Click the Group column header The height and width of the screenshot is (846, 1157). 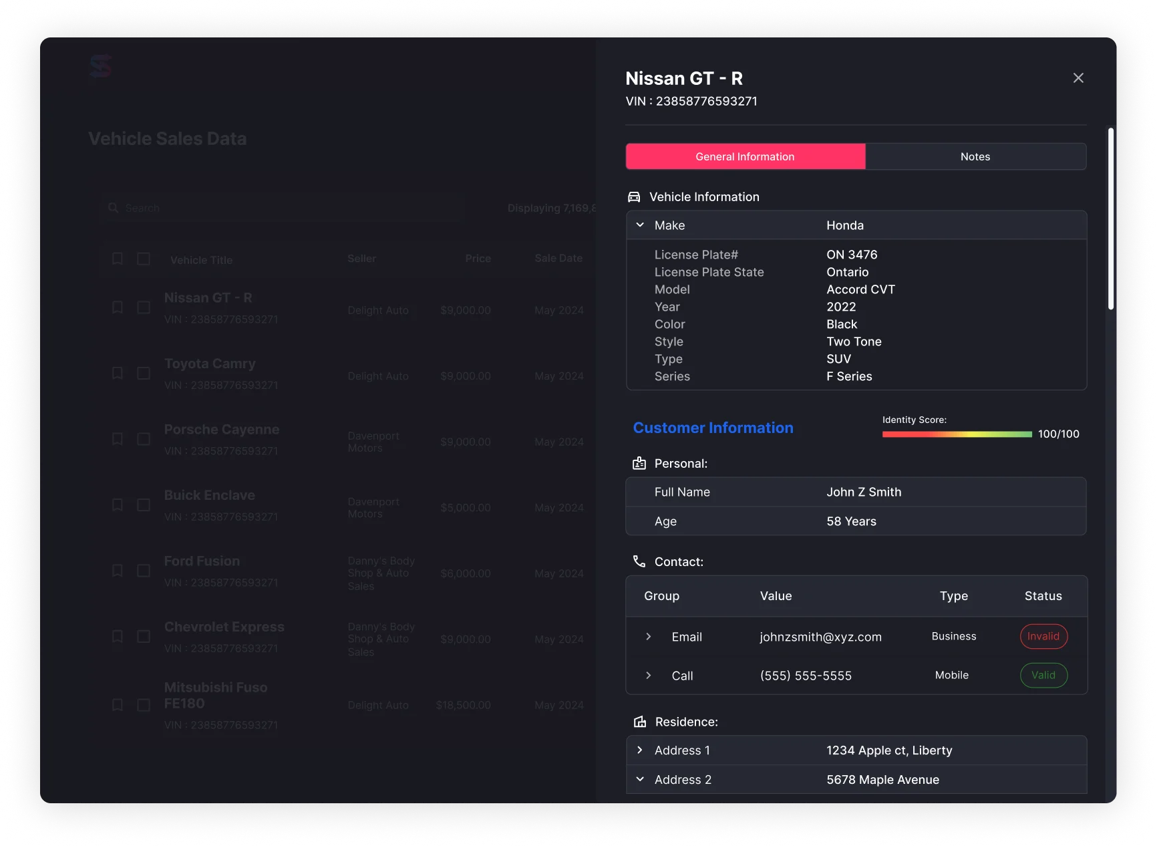pyautogui.click(x=661, y=596)
